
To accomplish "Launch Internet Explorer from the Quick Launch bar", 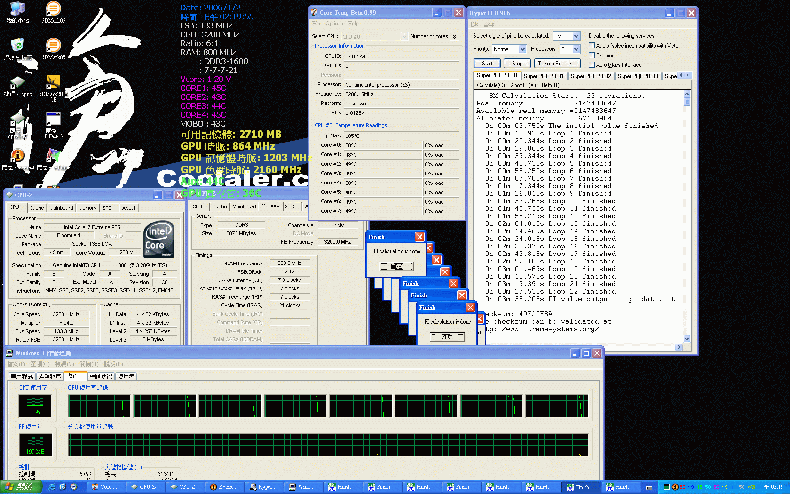I will coord(52,487).
